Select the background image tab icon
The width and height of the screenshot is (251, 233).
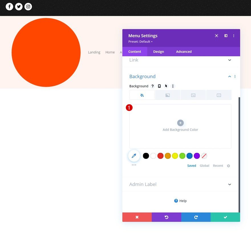point(193,95)
